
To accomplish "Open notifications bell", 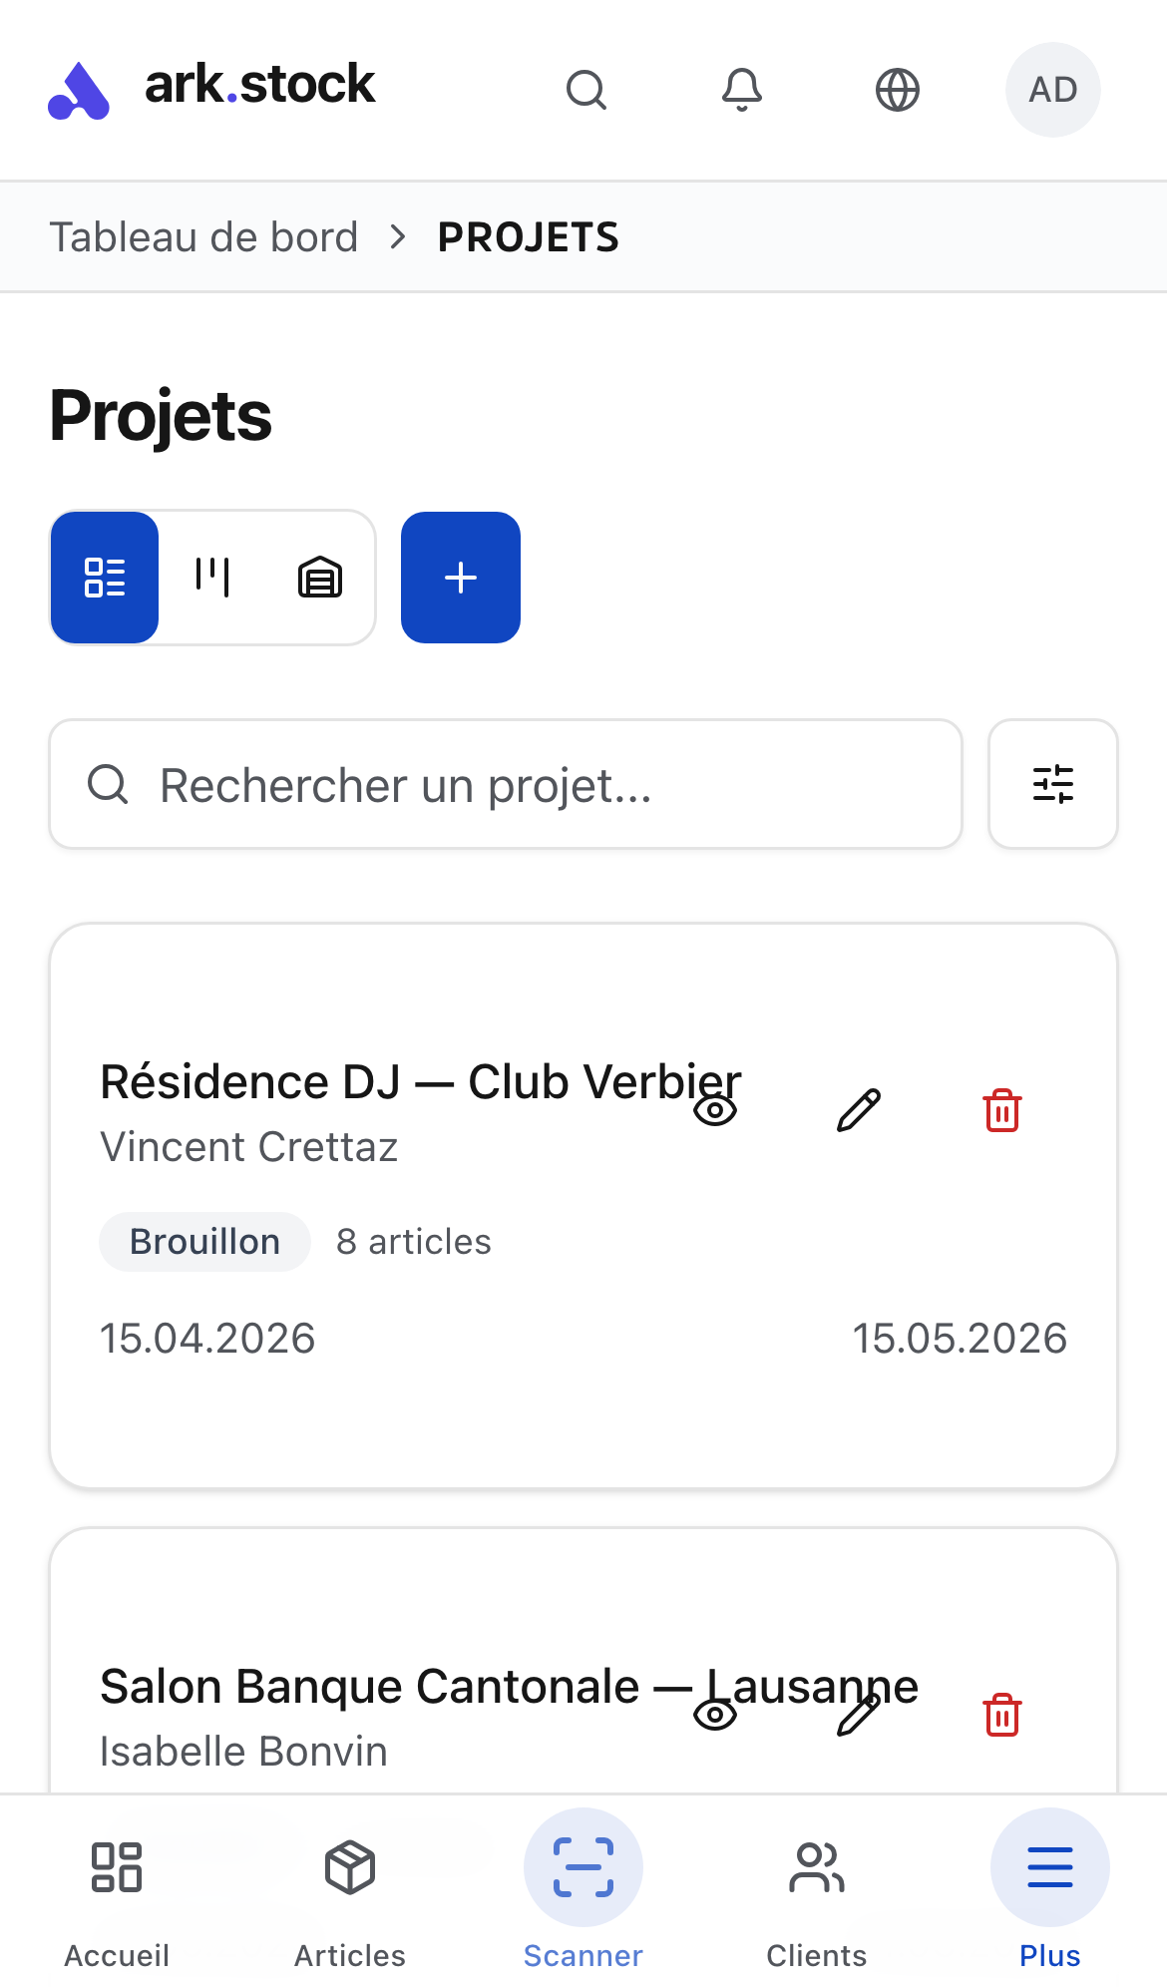I will point(742,90).
